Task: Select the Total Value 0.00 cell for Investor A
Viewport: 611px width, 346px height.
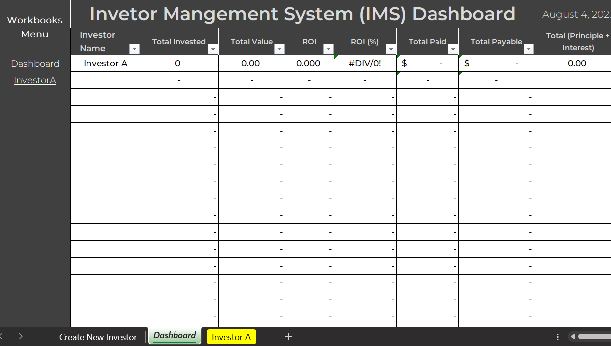Action: [x=252, y=64]
